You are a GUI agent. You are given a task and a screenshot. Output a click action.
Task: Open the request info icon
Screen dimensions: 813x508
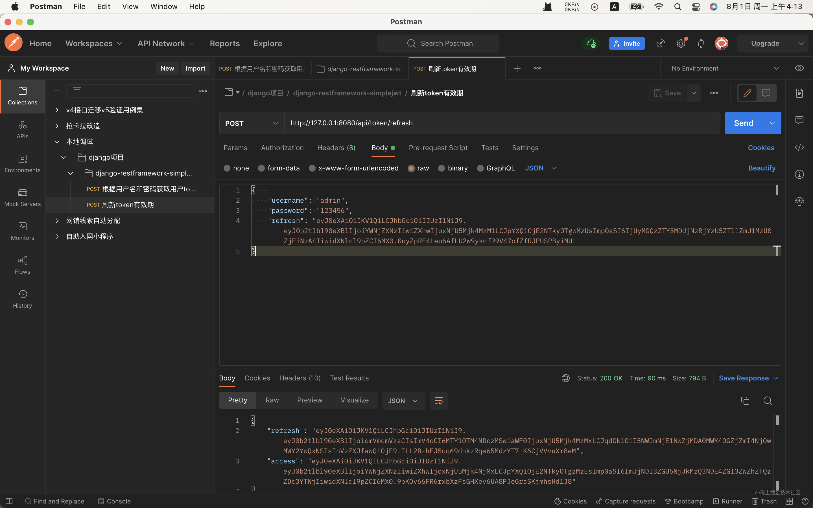coord(799,174)
